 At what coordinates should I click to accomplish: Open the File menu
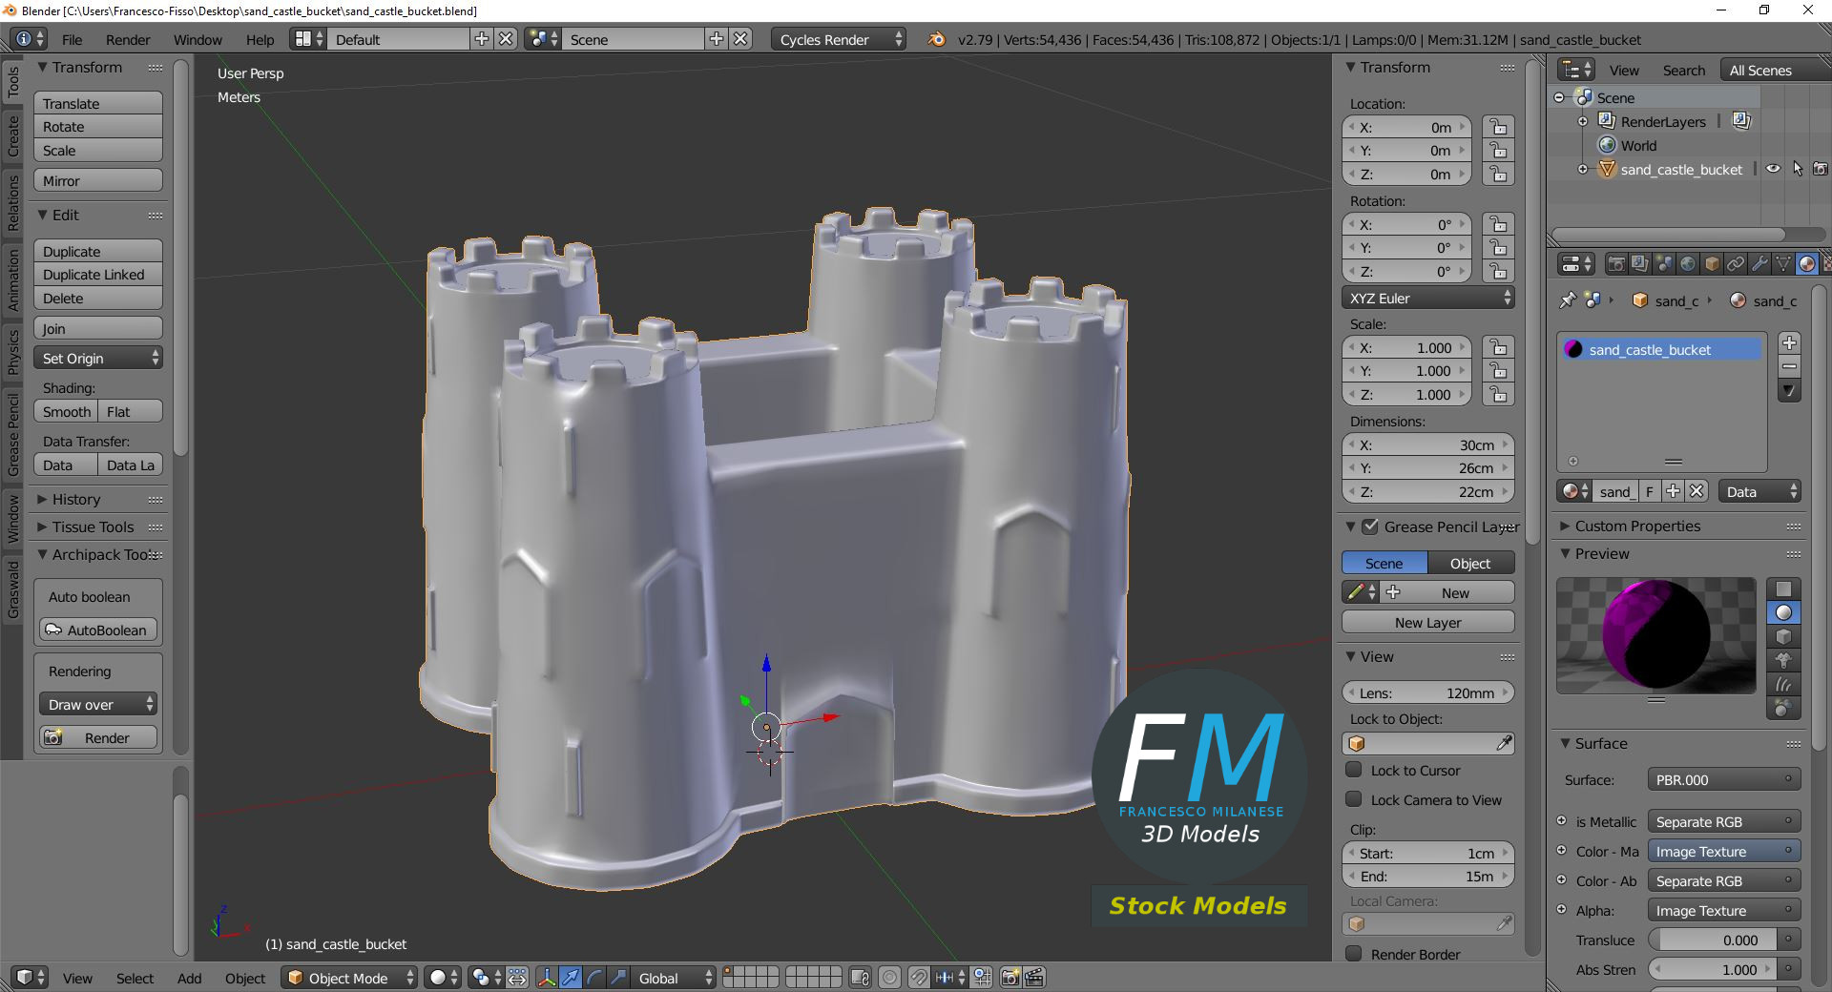[x=72, y=39]
